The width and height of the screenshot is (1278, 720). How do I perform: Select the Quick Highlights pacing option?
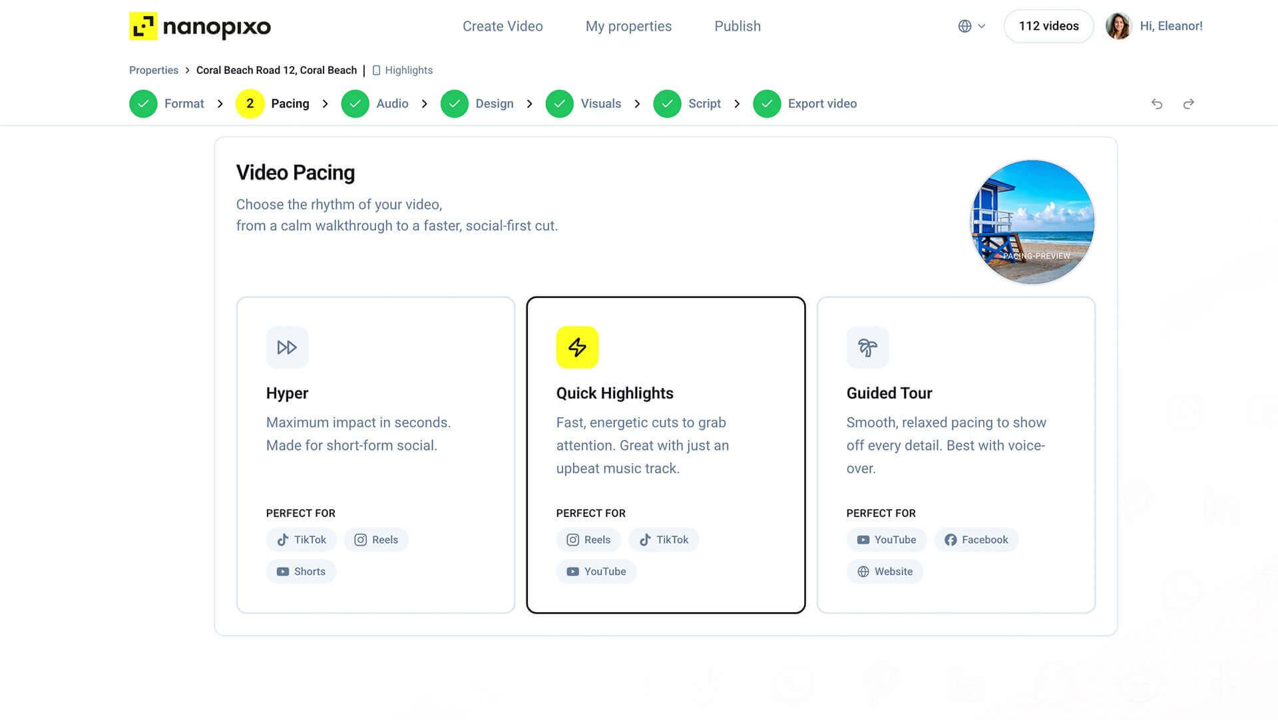(666, 455)
